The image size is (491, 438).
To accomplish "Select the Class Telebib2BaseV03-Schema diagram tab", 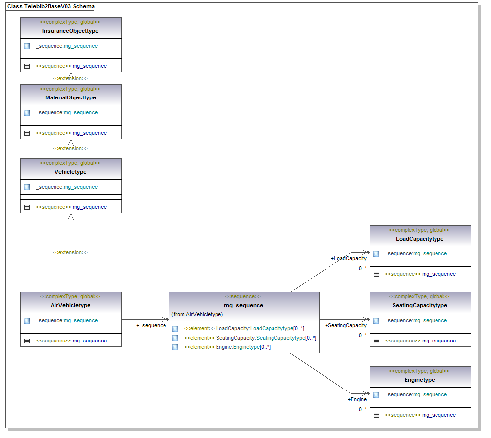I will (x=51, y=7).
